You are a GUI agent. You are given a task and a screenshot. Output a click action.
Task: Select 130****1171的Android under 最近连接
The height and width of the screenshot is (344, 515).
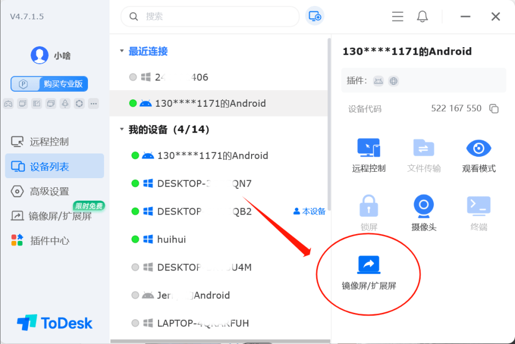coord(219,103)
